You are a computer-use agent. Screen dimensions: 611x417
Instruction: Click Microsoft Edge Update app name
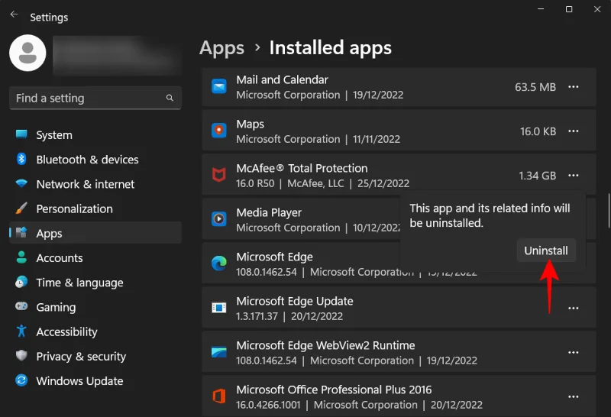click(x=295, y=301)
